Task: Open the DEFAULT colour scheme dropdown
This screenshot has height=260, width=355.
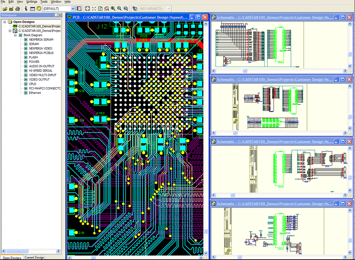Action: [x=73, y=9]
